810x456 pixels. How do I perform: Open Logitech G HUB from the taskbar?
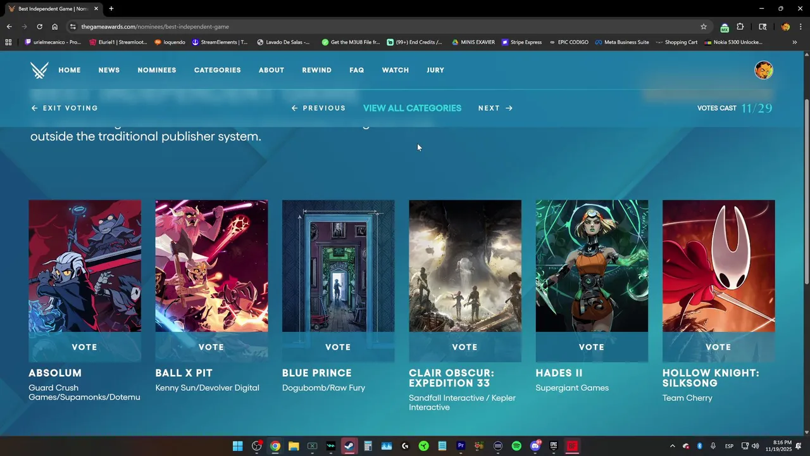[x=405, y=446]
